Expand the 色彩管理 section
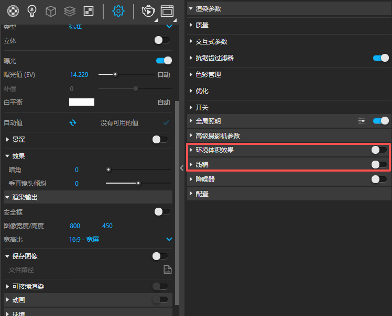392x316 pixels. [x=208, y=75]
